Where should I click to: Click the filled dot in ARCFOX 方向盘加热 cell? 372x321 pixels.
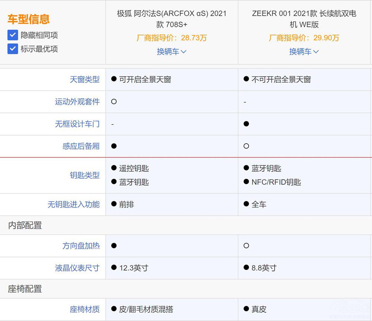[114, 245]
